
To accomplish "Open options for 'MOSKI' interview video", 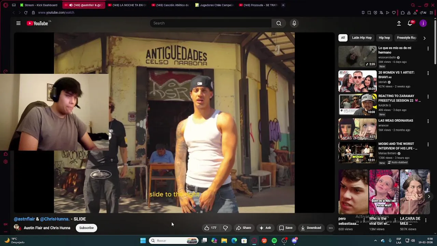I will pyautogui.click(x=428, y=145).
